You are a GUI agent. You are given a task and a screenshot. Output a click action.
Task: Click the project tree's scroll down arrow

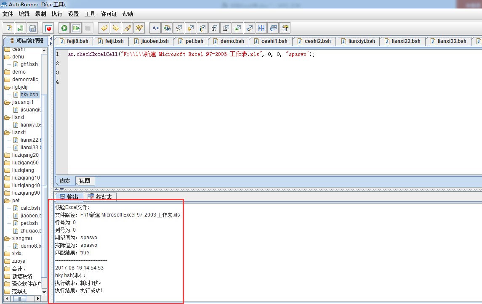[44, 291]
